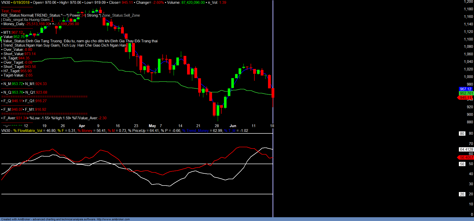The width and height of the screenshot is (474, 221).
Task: Click the blue % Trend_Money indicator label
Action: point(195,131)
